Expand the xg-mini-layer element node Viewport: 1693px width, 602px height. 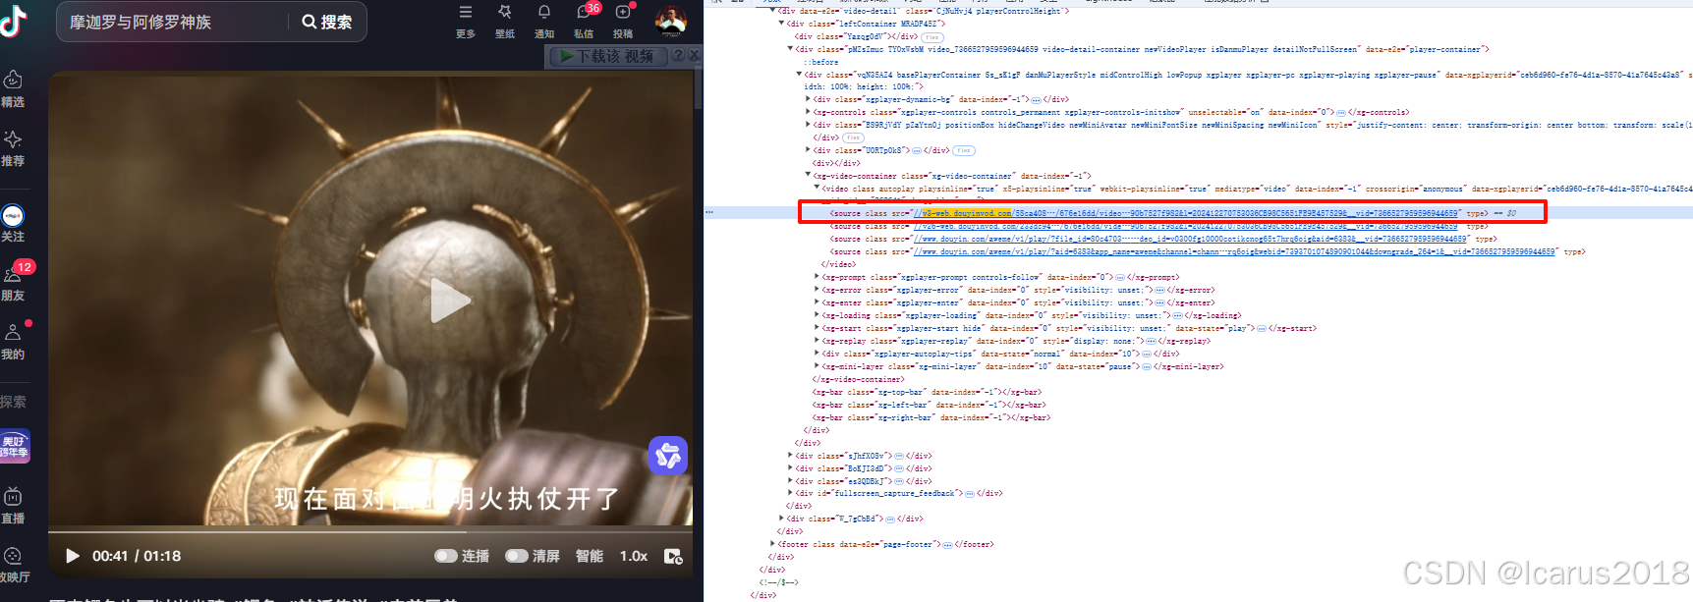pos(817,366)
